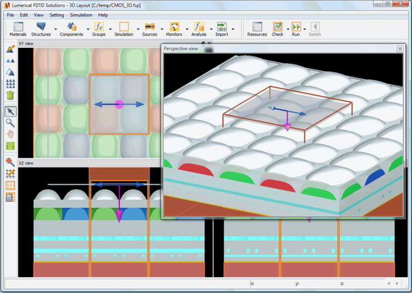Expand the Structures dropdown arrow
The width and height of the screenshot is (412, 293).
(x=55, y=29)
